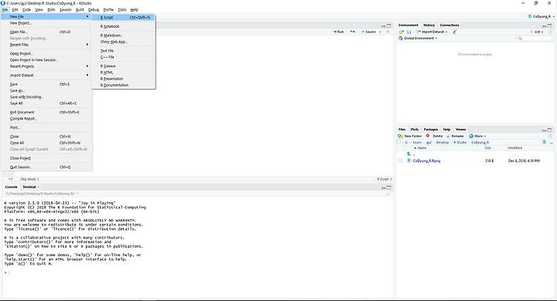The height and width of the screenshot is (301, 557).
Task: Maximize the source editor pane
Action: [389, 26]
